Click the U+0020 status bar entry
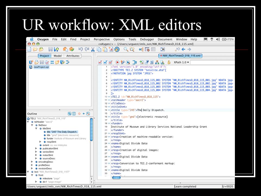 (228, 186)
